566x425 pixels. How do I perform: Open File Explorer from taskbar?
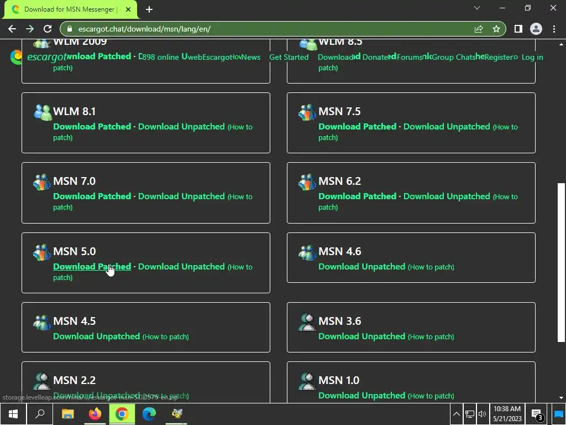[x=67, y=414]
